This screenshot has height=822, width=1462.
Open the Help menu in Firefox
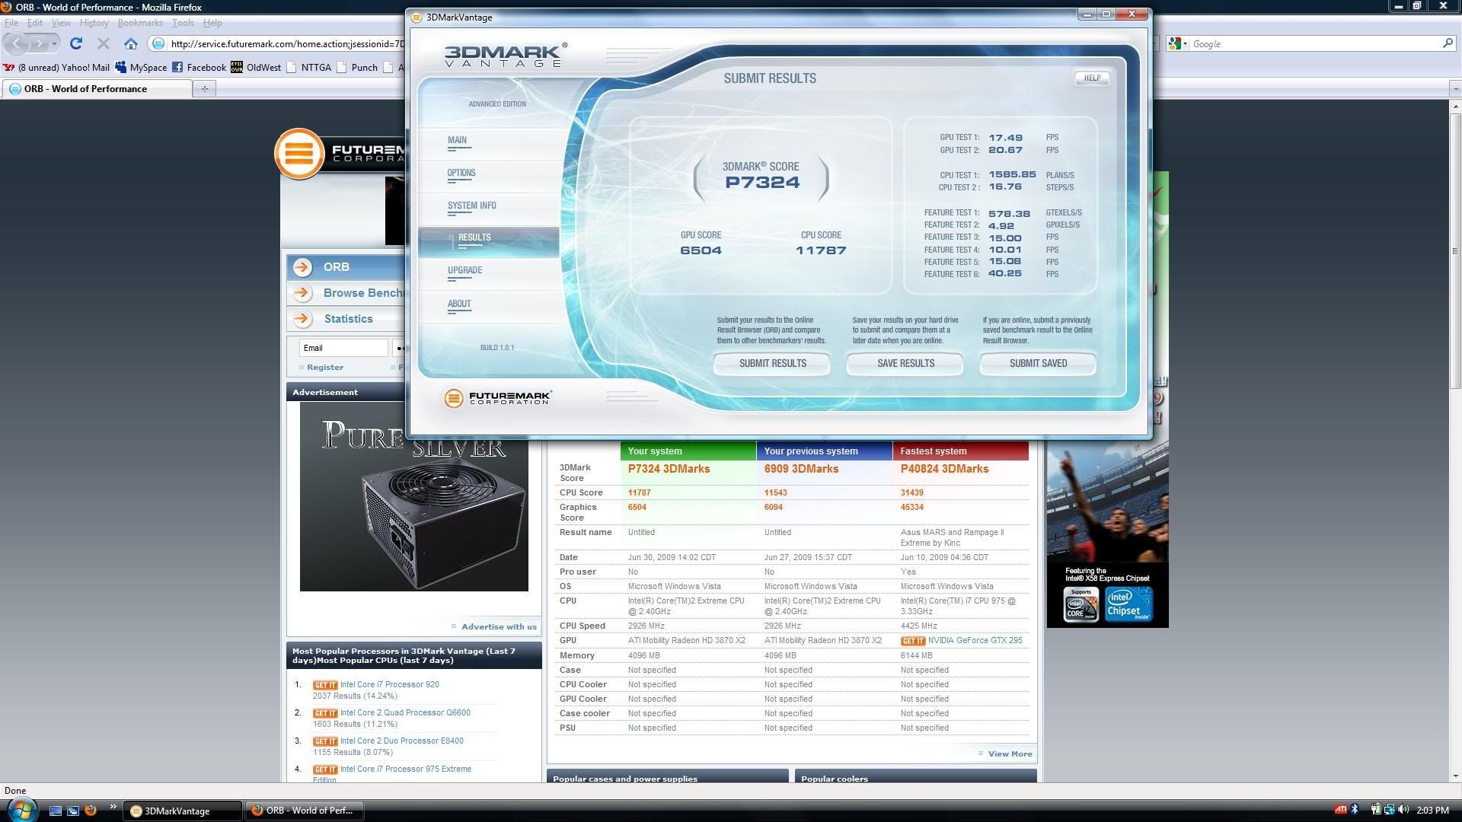click(212, 23)
